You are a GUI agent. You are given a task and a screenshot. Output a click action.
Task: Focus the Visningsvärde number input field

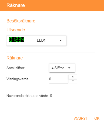[x=59, y=79]
